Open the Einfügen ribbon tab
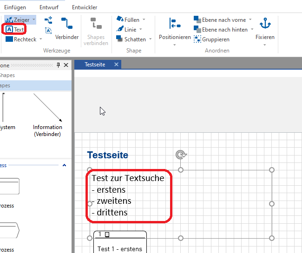The width and height of the screenshot is (302, 253). (x=15, y=7)
